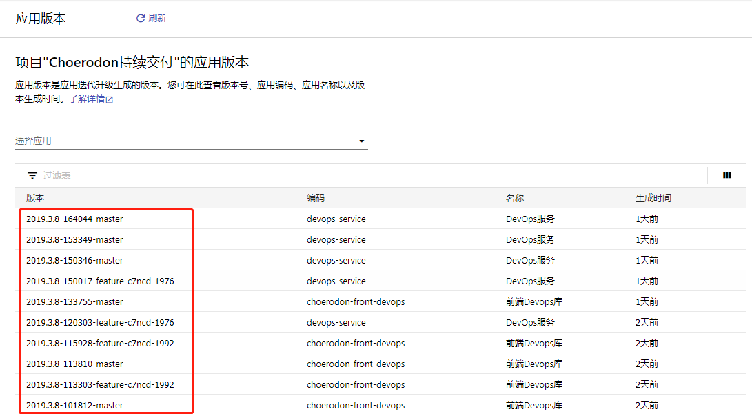Click the 选择应用 select field

pos(192,141)
